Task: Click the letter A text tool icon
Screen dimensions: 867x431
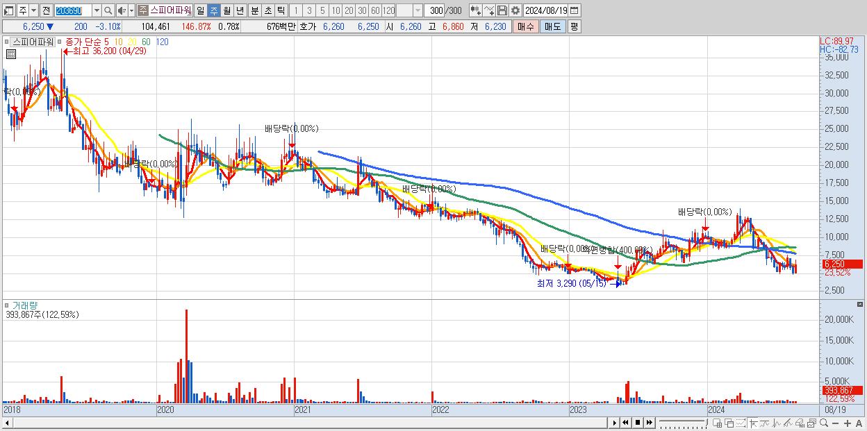Action: point(859,423)
